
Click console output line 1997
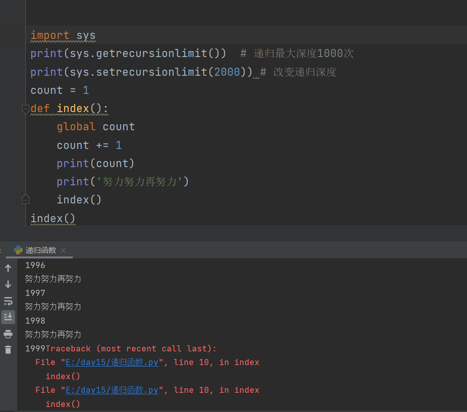tap(35, 293)
